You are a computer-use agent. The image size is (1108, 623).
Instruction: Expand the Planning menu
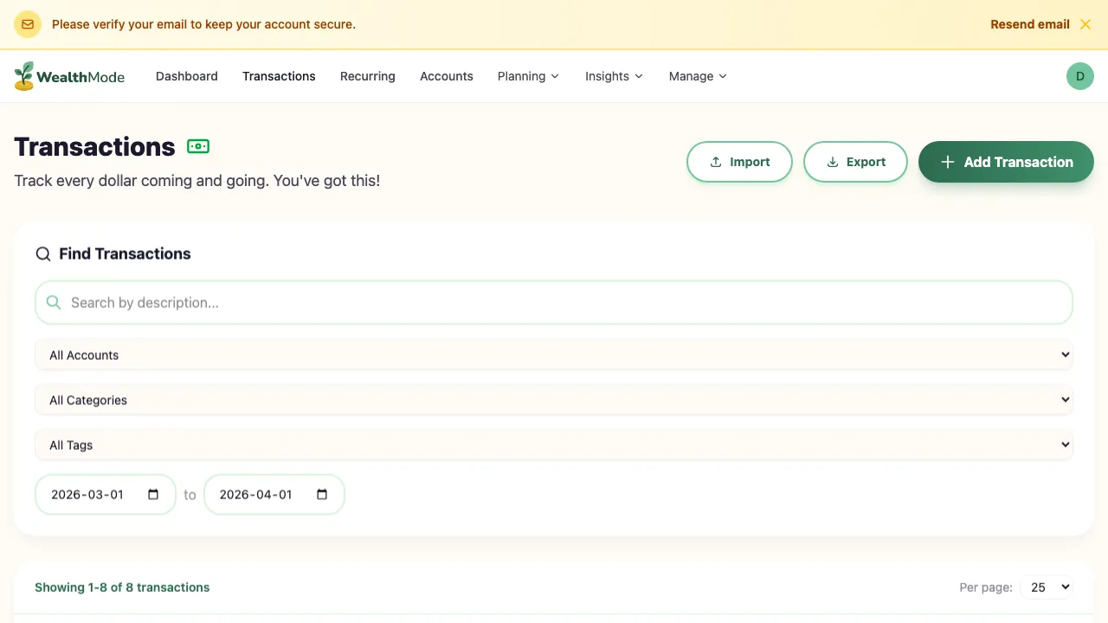click(x=528, y=76)
